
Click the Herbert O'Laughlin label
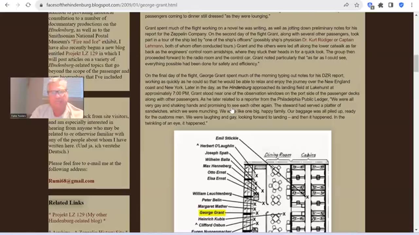click(x=217, y=146)
